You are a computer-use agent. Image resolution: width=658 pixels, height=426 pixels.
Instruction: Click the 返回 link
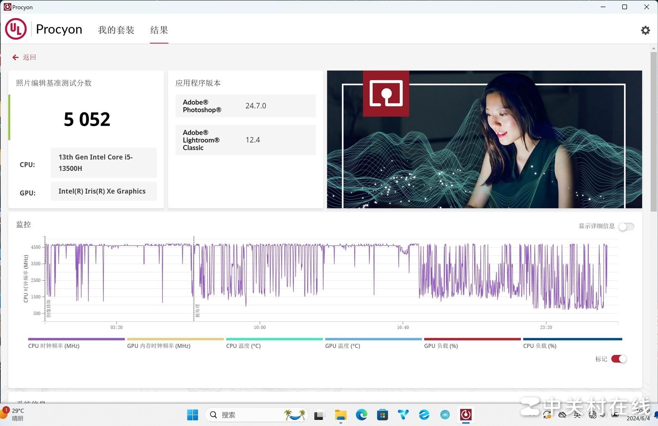pyautogui.click(x=29, y=57)
